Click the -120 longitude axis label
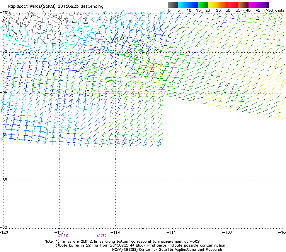This screenshot has width=286, height=252. pyautogui.click(x=4, y=232)
